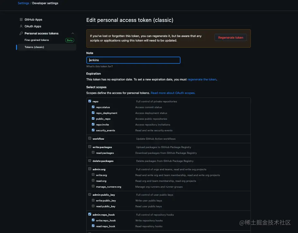Enable the admin:org scope
The image size is (298, 233).
tap(90, 169)
